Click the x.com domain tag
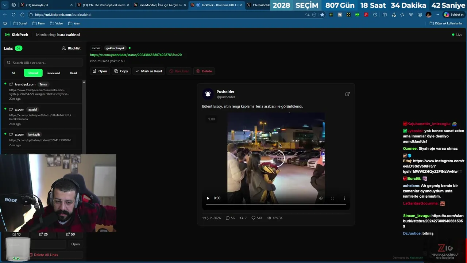Image resolution: width=467 pixels, height=263 pixels. (96, 48)
